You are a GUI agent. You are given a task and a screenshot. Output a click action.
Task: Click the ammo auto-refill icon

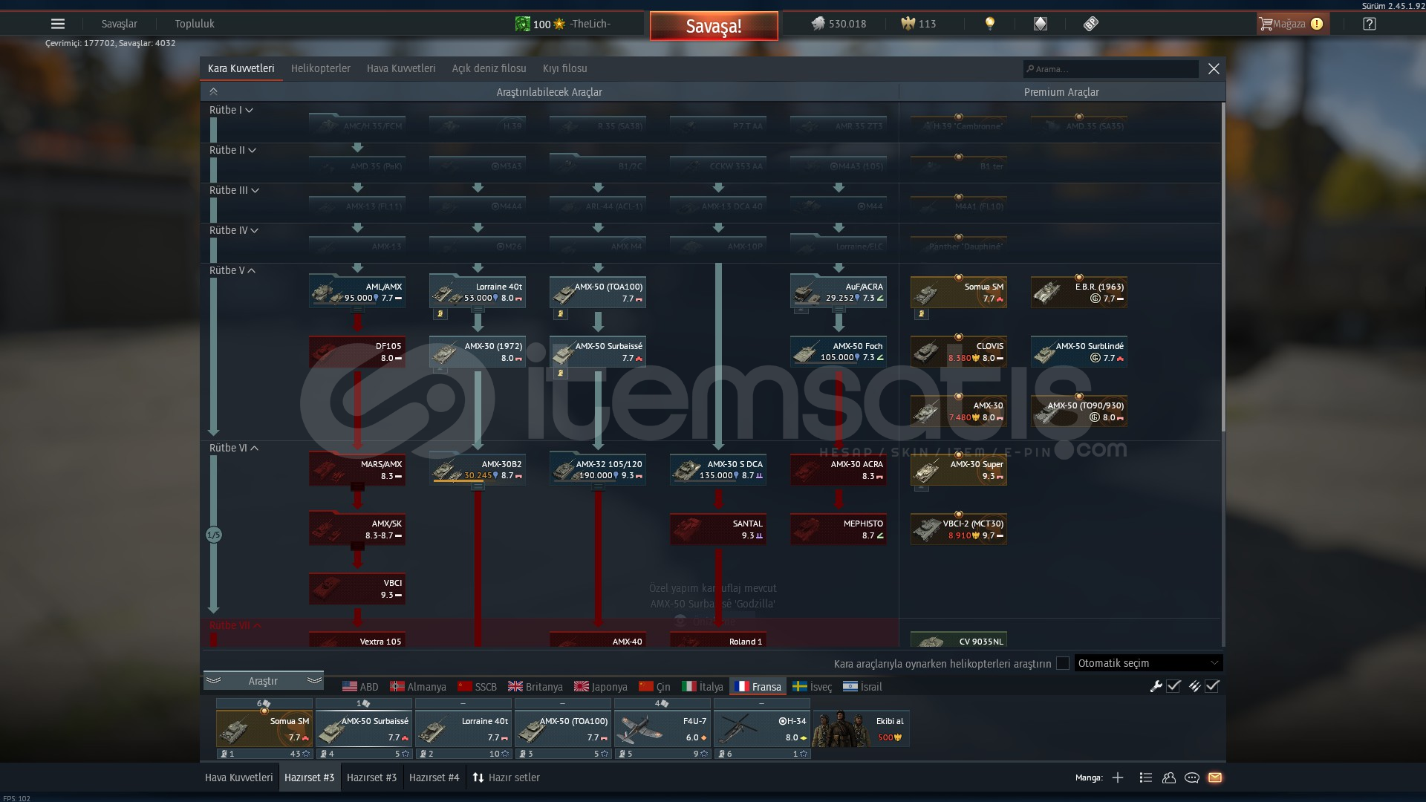[x=1194, y=686]
